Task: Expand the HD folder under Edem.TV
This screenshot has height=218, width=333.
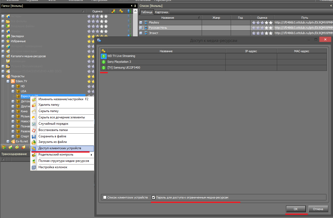Action: pos(13,86)
